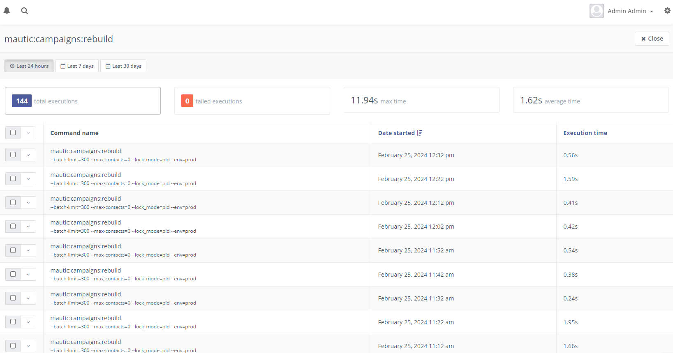The height and width of the screenshot is (353, 673).
Task: Open row actions dropdown for 11:22 am
Action: point(28,322)
